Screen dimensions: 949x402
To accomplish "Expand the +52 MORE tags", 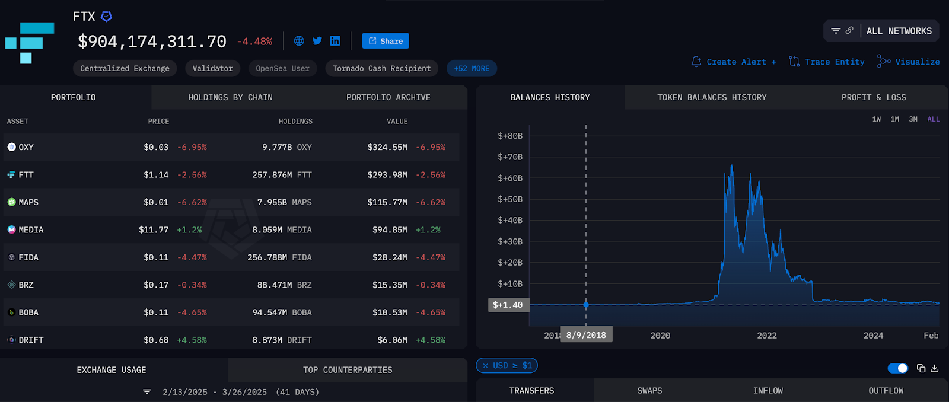I will click(x=472, y=68).
